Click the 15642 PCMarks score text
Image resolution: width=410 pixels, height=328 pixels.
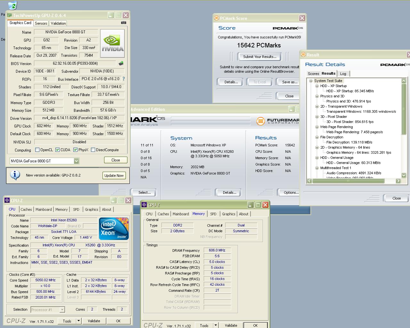coord(259,45)
